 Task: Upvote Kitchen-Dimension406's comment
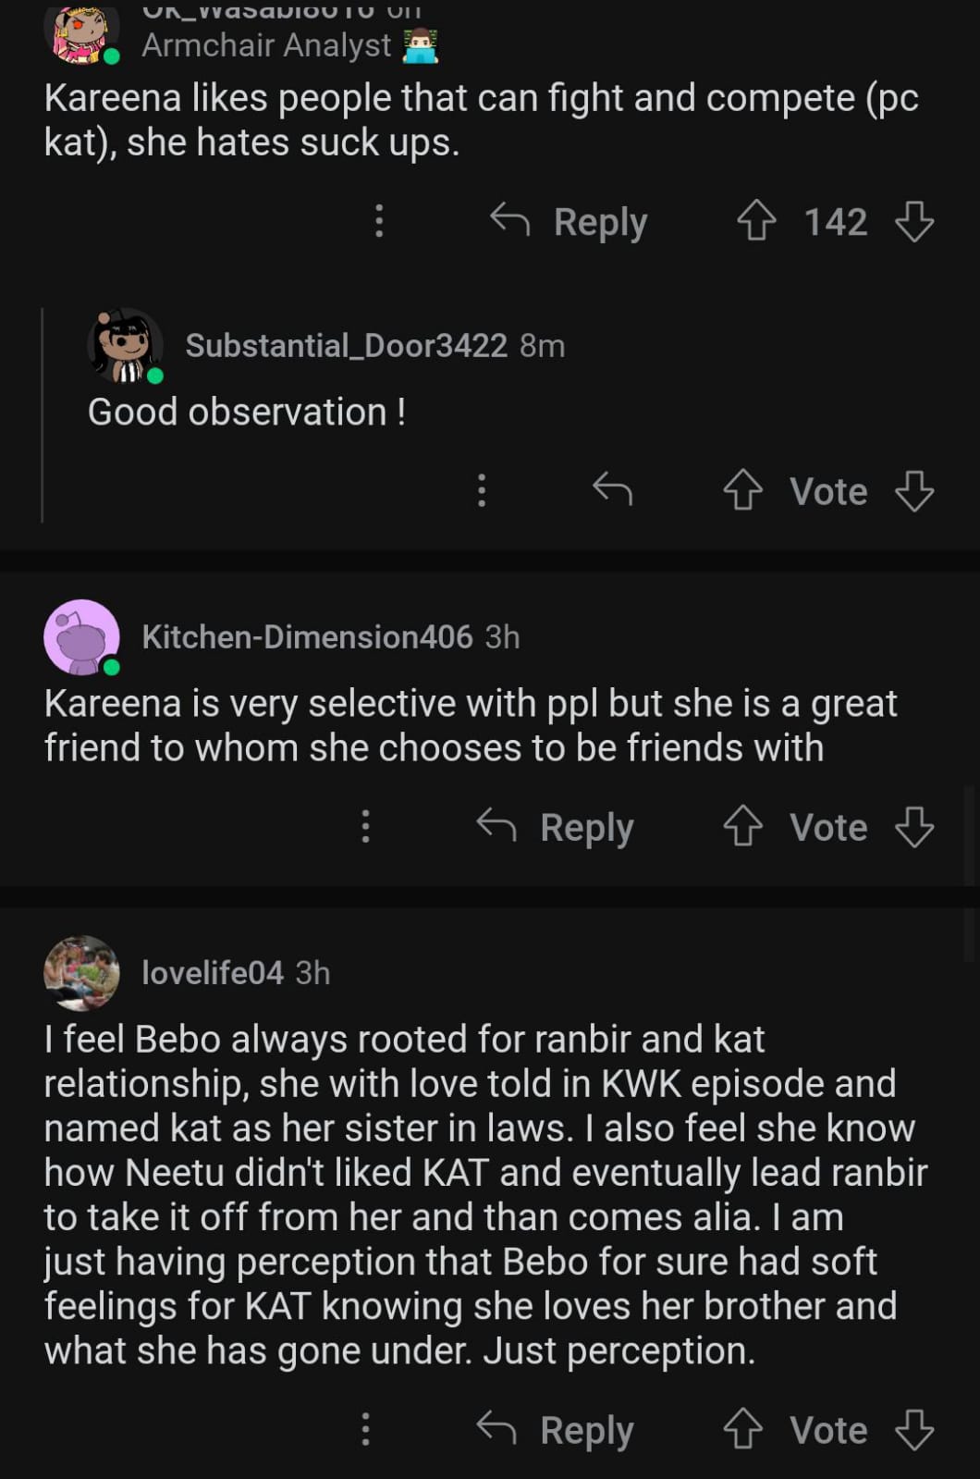742,826
